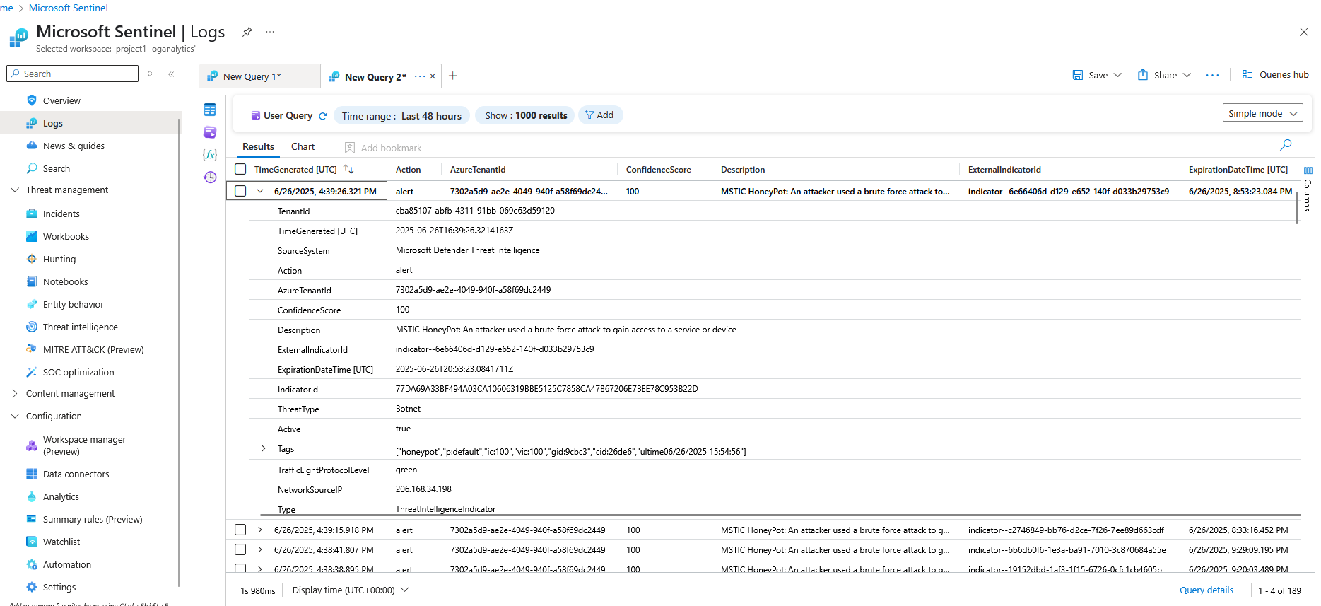Click the sidebar Search input field
This screenshot has width=1321, height=606.
pyautogui.click(x=72, y=74)
